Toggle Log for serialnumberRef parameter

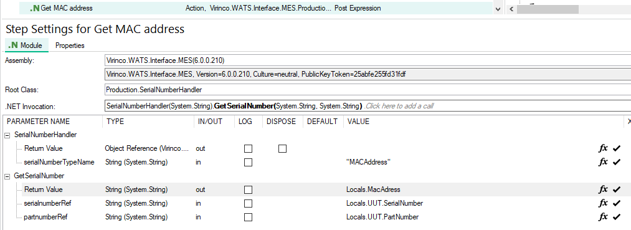coord(249,203)
